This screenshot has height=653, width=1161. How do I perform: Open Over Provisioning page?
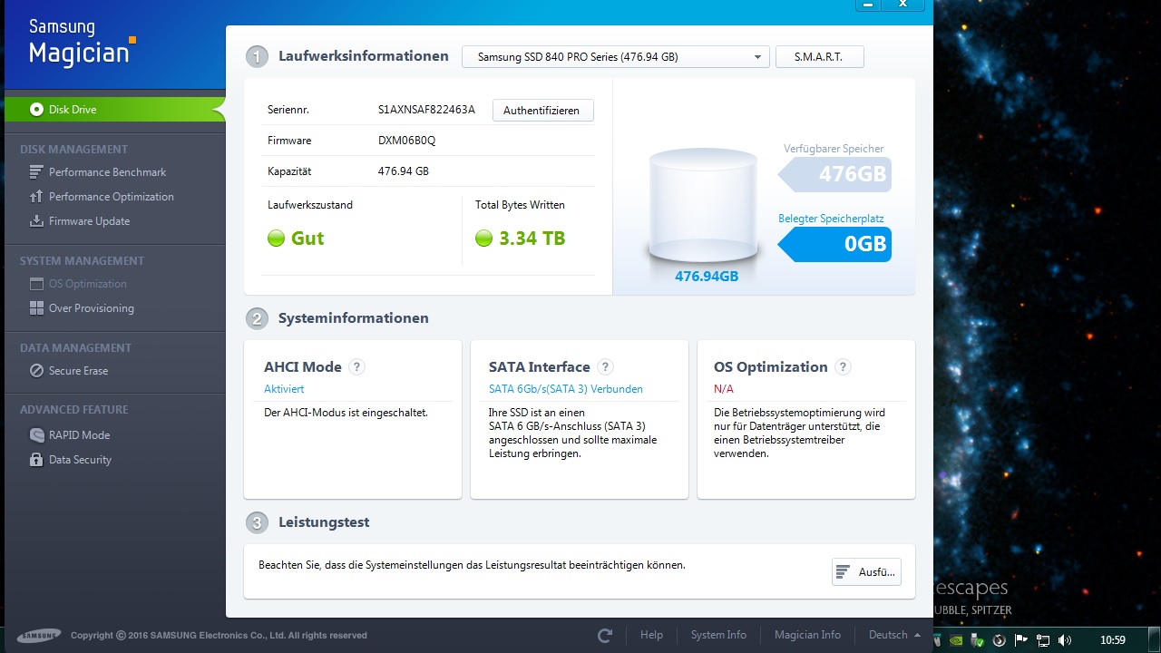[x=91, y=308]
